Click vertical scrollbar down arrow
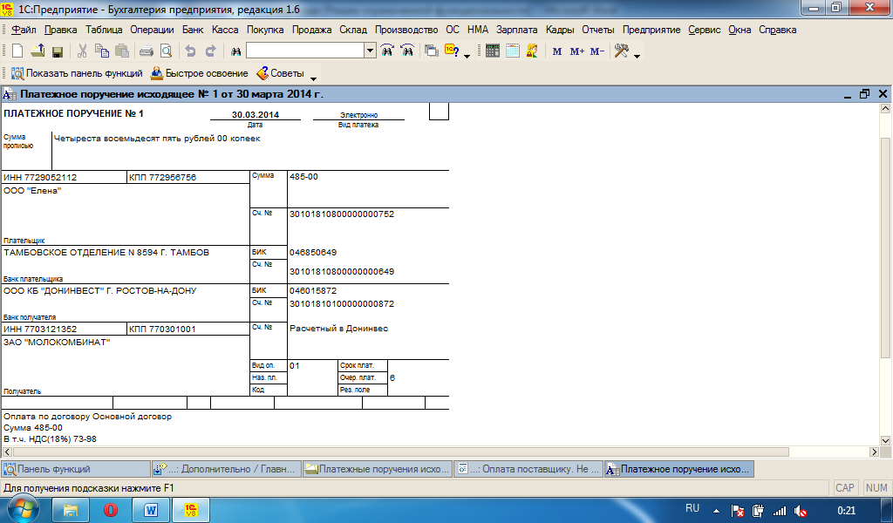893x523 pixels. [886, 440]
